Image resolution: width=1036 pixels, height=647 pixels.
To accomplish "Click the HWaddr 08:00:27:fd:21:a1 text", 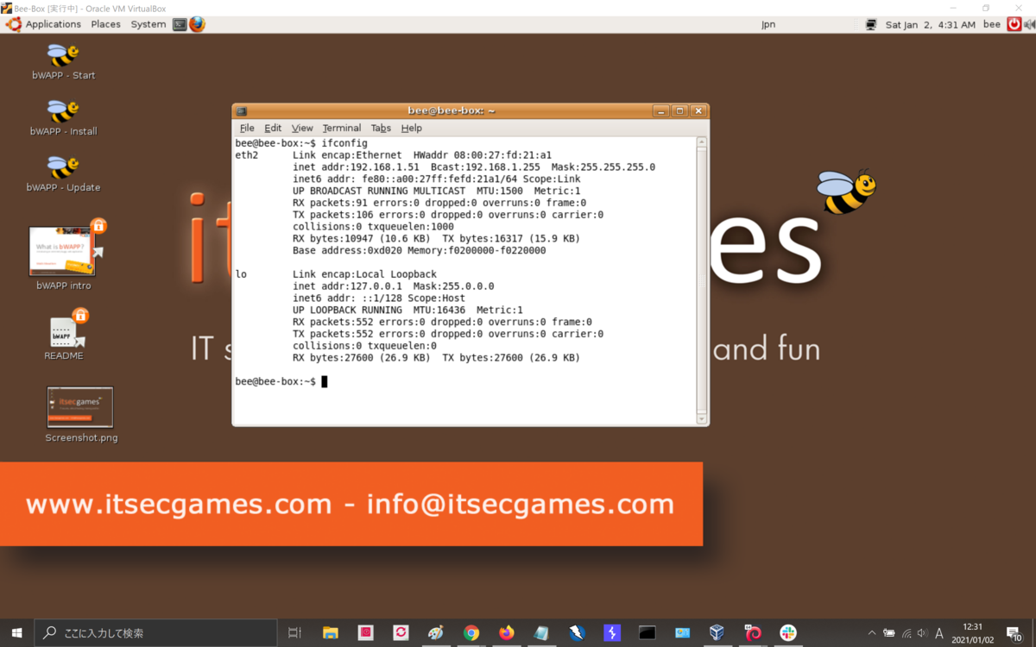I will click(x=482, y=155).
